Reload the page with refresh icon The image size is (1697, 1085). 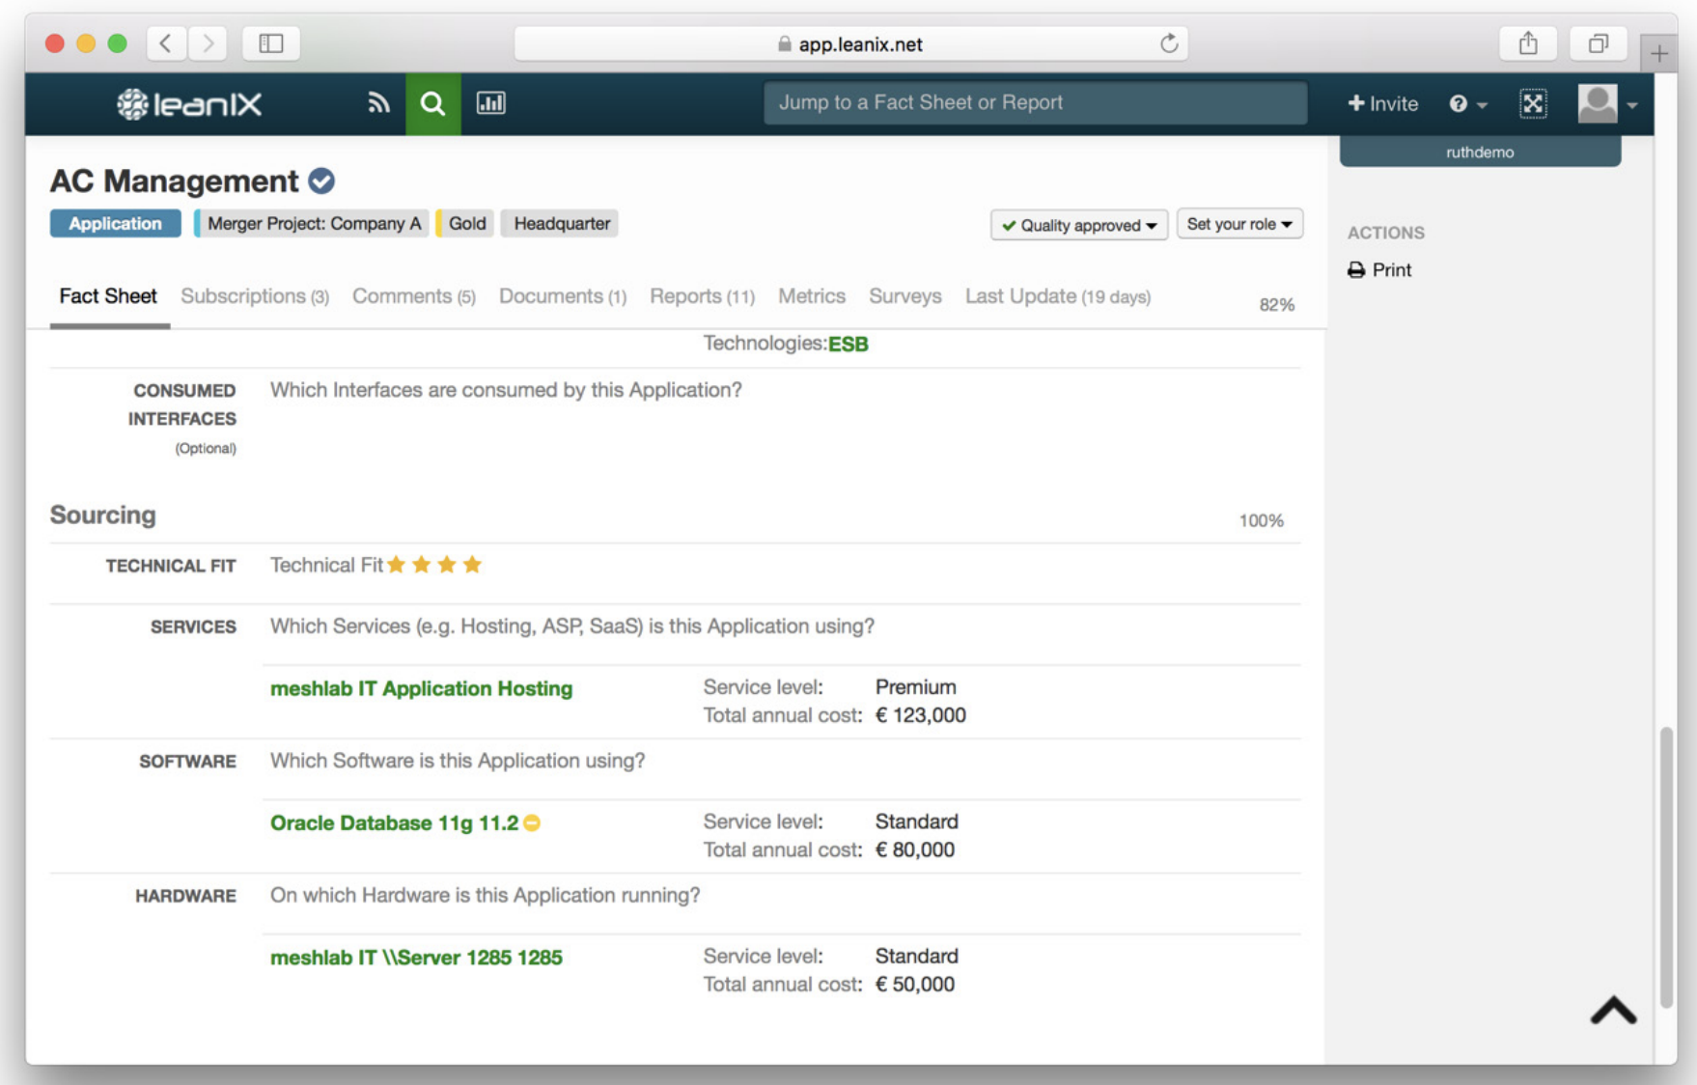(1169, 43)
